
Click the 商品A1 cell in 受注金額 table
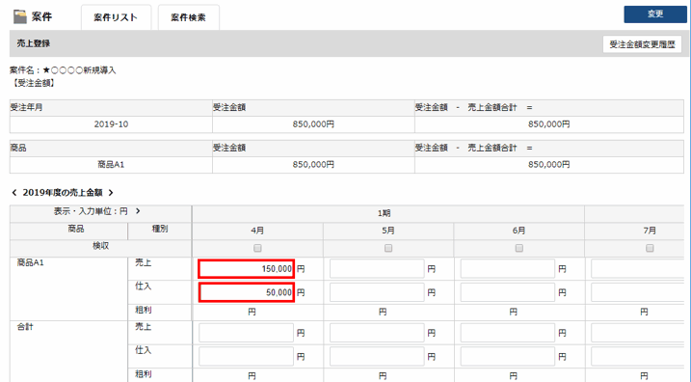click(111, 165)
